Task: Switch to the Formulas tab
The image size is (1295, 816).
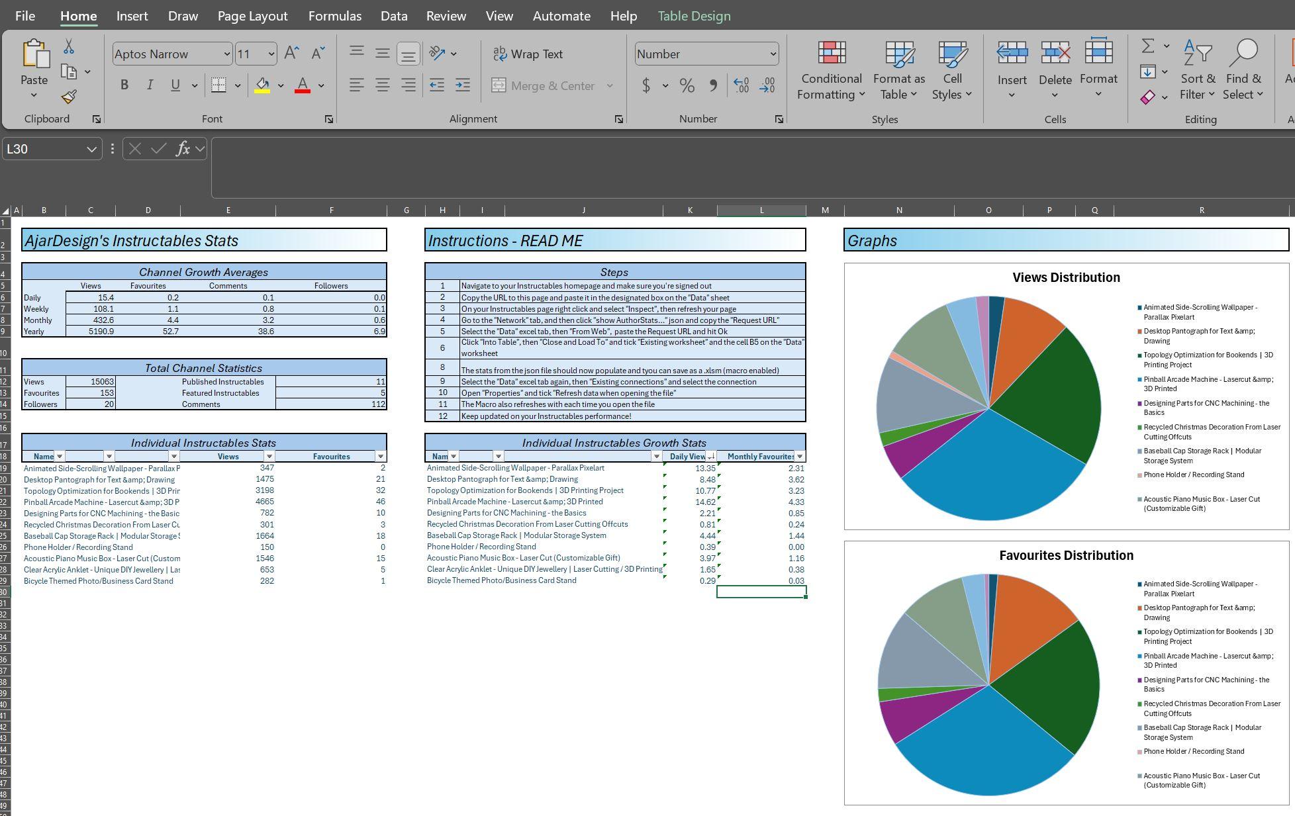Action: coord(335,16)
